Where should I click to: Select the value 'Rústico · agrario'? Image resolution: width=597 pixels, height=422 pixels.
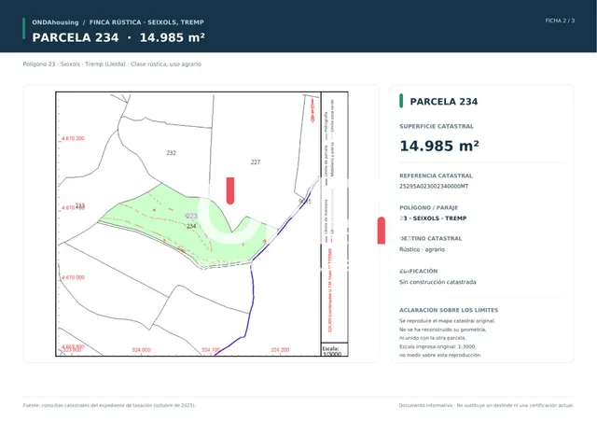coord(422,249)
